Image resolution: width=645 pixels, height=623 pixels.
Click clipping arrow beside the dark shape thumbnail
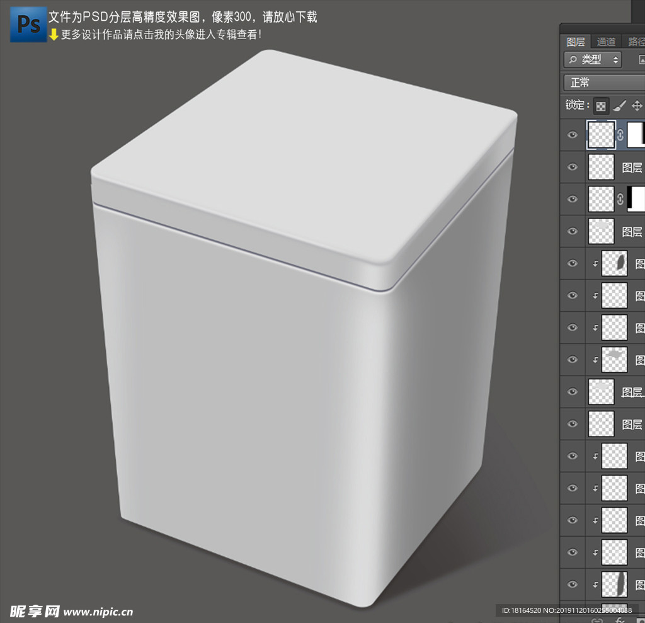point(595,263)
